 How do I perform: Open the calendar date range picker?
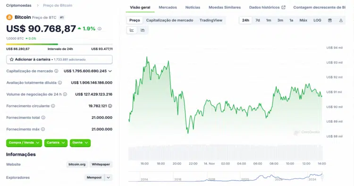[x=330, y=20]
